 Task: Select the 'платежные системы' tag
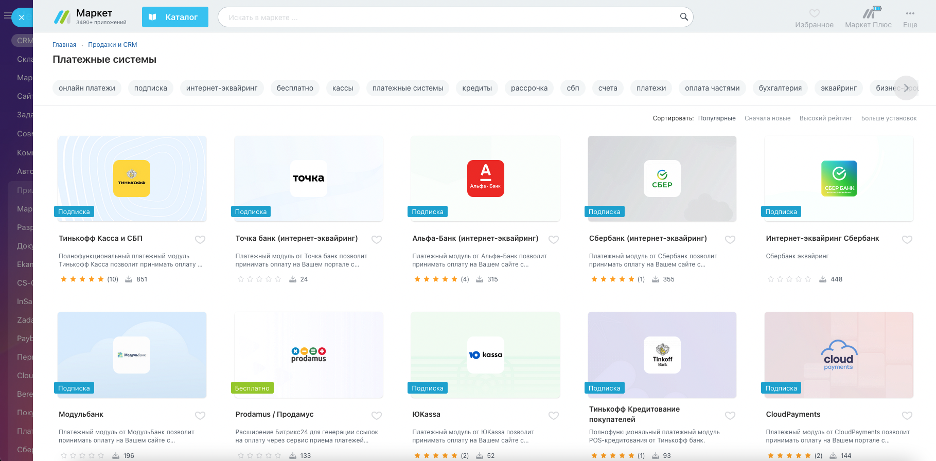[x=408, y=88]
